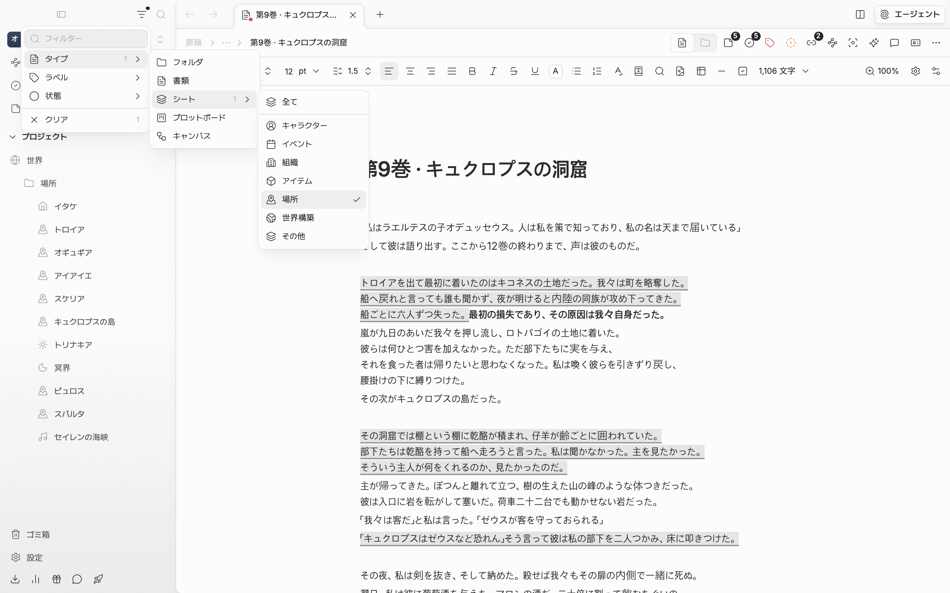Choose 世界構築 in sheet submenu
This screenshot has height=593, width=950.
coord(313,218)
